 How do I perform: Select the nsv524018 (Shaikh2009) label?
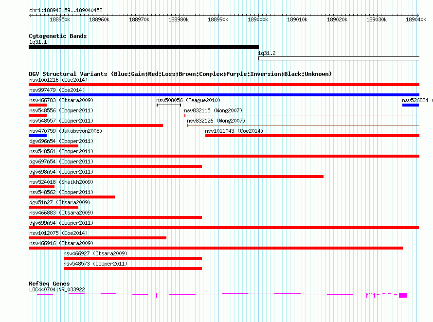click(61, 182)
